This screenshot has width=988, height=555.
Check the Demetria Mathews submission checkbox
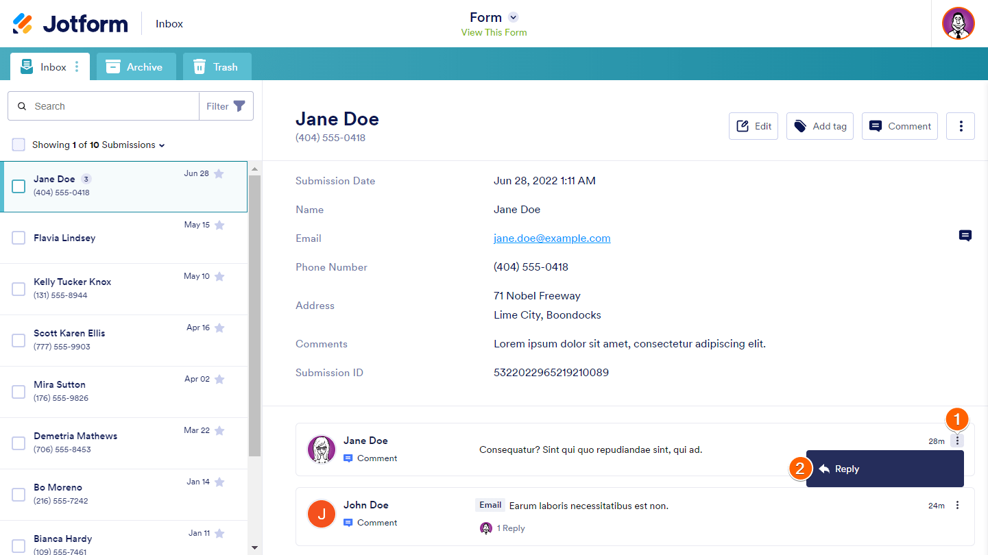tap(19, 443)
